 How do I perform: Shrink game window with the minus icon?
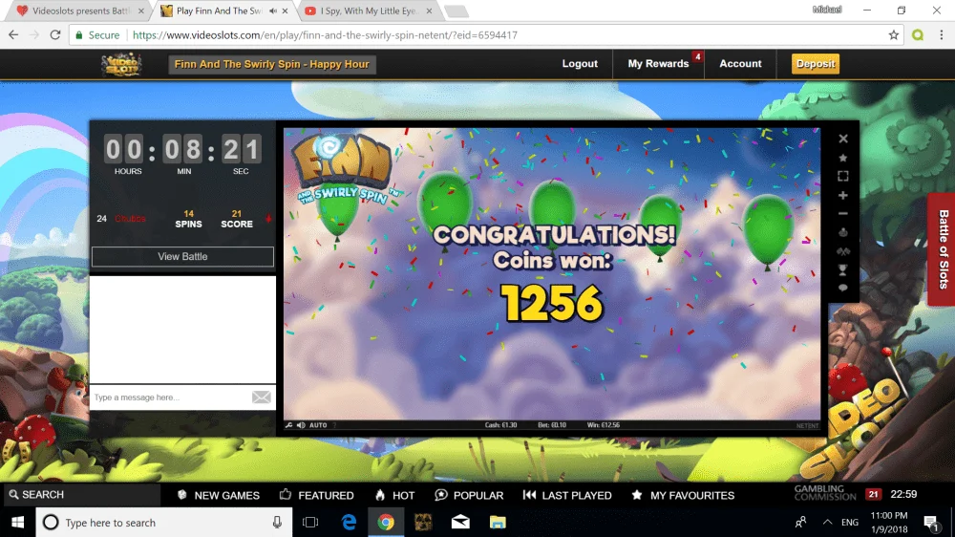(843, 214)
